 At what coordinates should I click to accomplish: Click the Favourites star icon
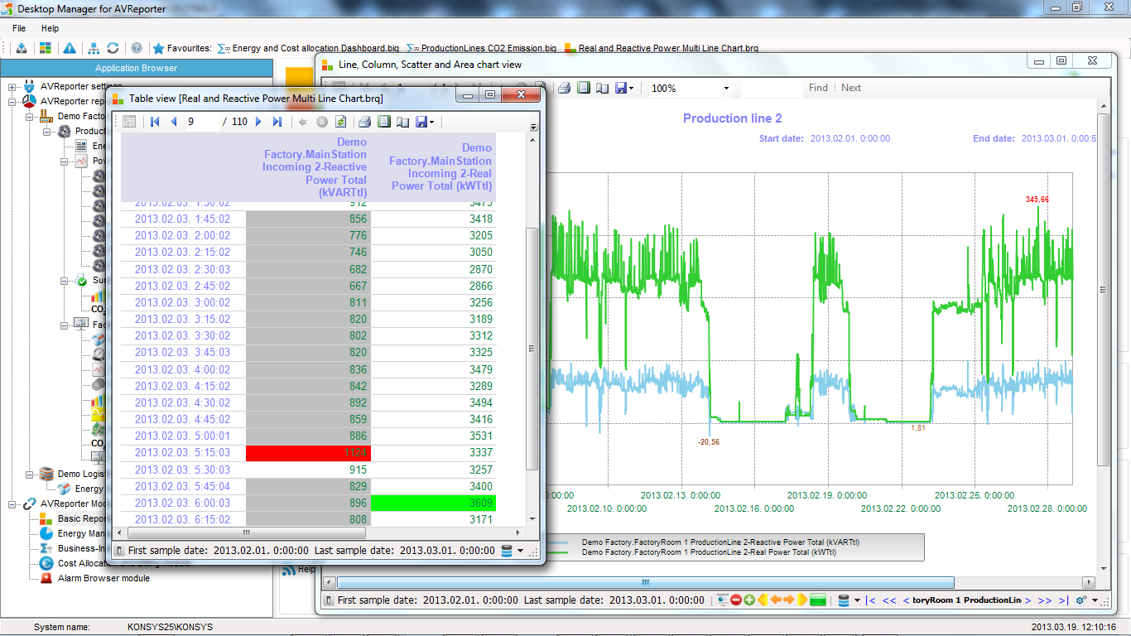click(x=159, y=48)
